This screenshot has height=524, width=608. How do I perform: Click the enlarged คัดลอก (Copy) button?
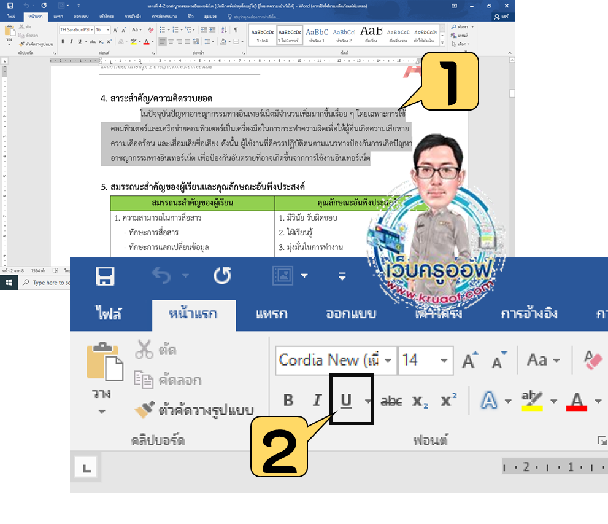(168, 380)
